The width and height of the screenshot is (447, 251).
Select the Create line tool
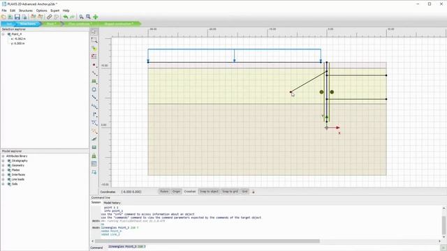click(x=94, y=73)
